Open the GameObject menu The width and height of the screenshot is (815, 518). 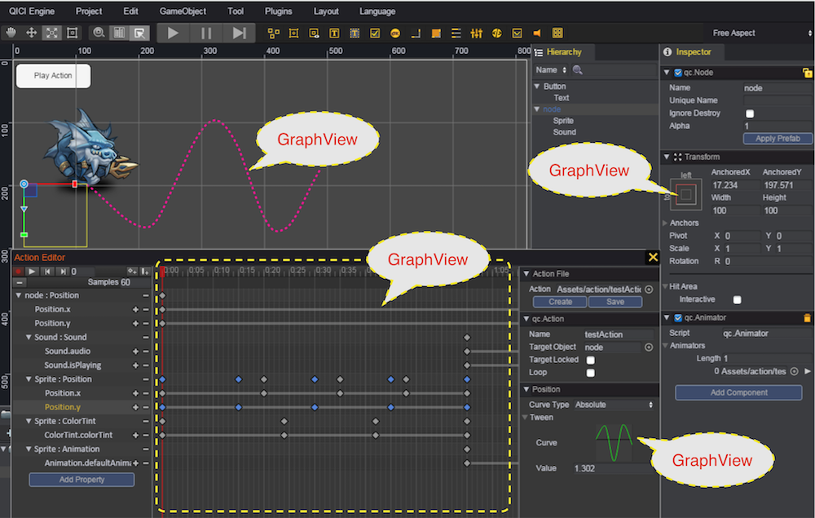click(183, 11)
